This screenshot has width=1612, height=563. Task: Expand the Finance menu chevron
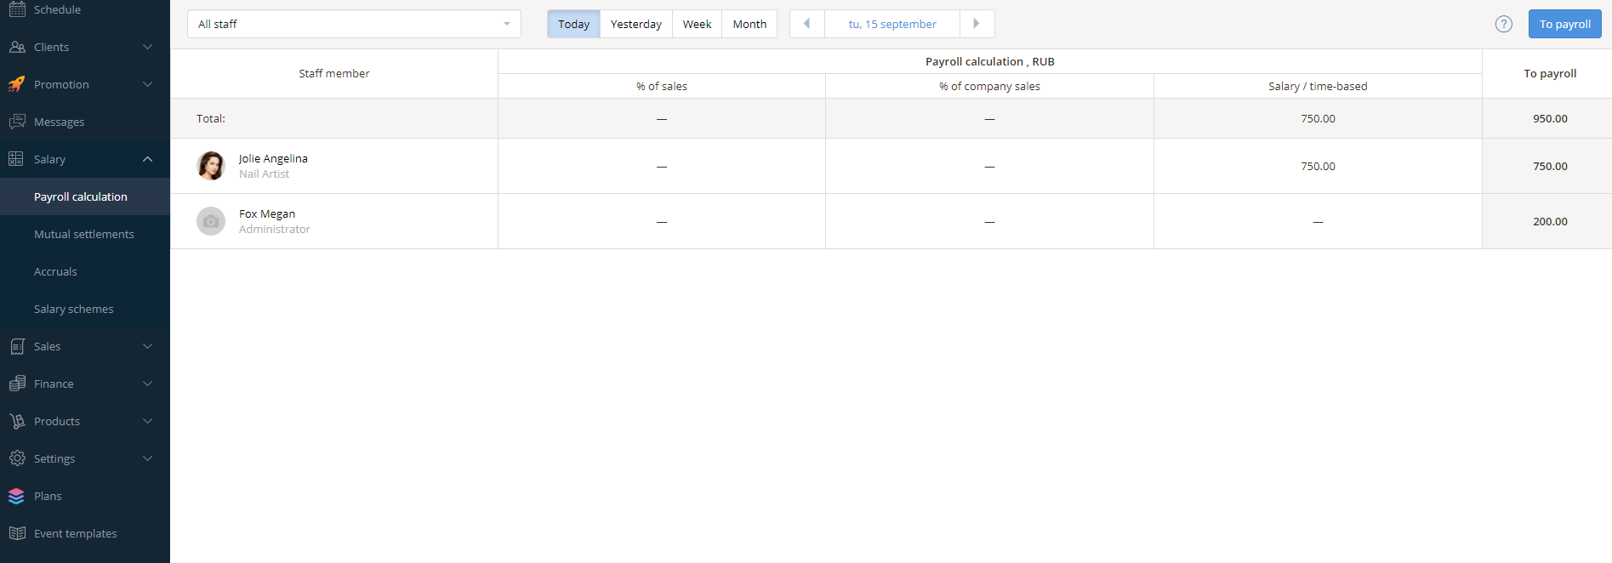point(148,384)
